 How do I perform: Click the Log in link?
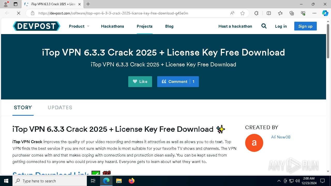click(x=281, y=26)
